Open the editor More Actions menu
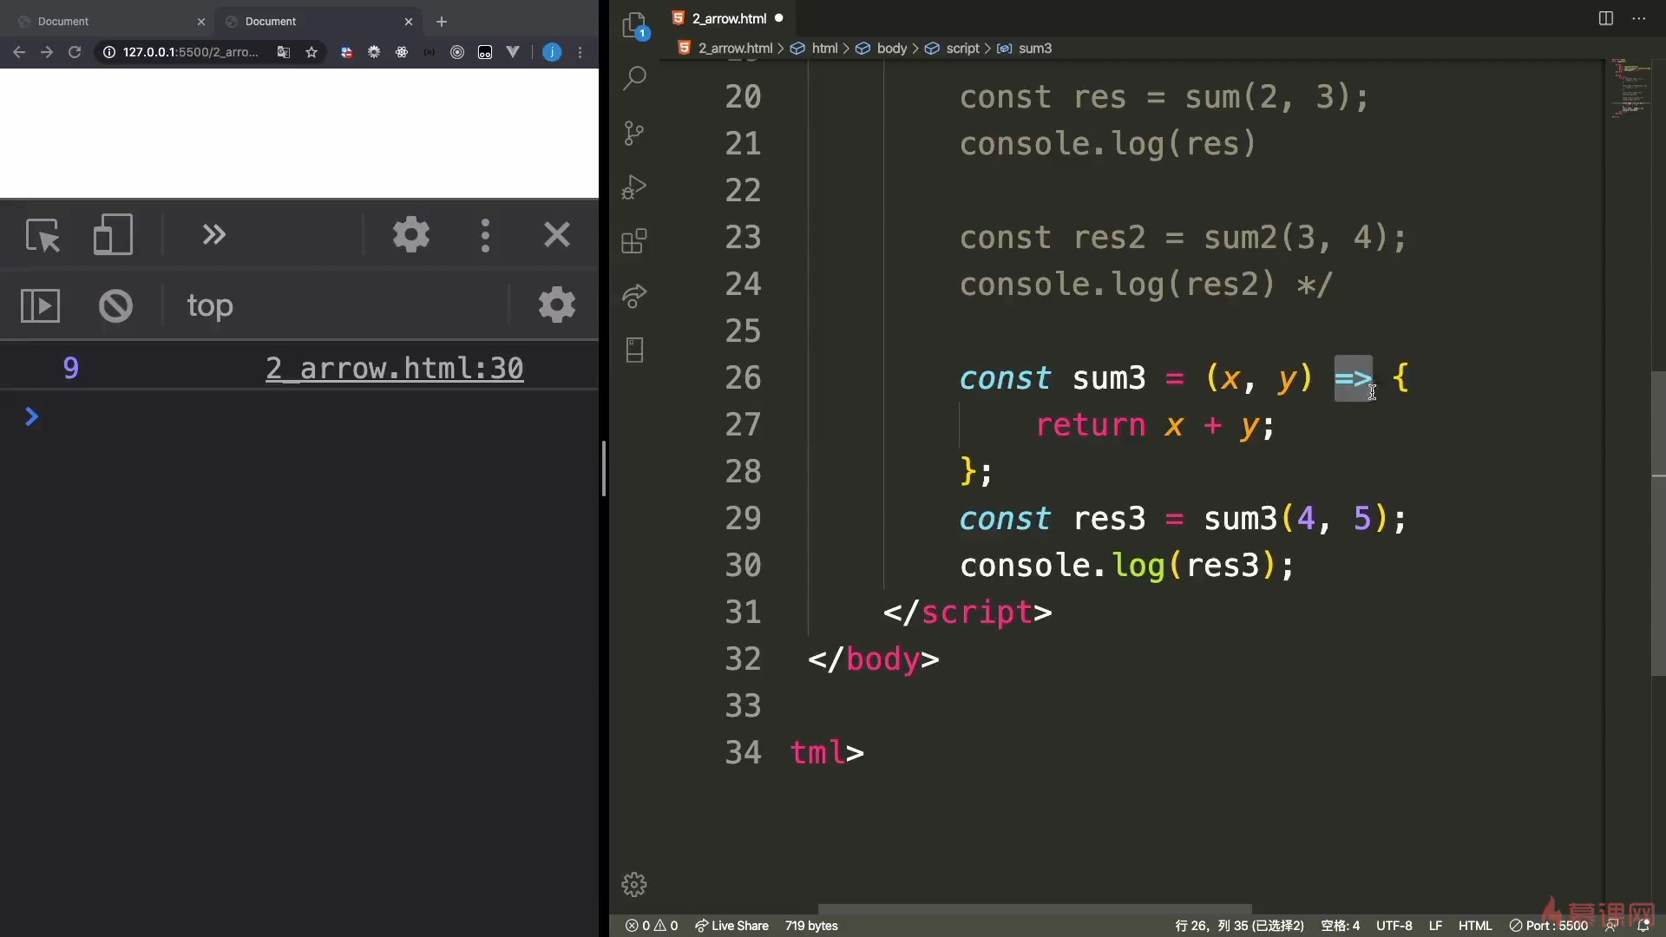The width and height of the screenshot is (1666, 937). [x=1639, y=18]
